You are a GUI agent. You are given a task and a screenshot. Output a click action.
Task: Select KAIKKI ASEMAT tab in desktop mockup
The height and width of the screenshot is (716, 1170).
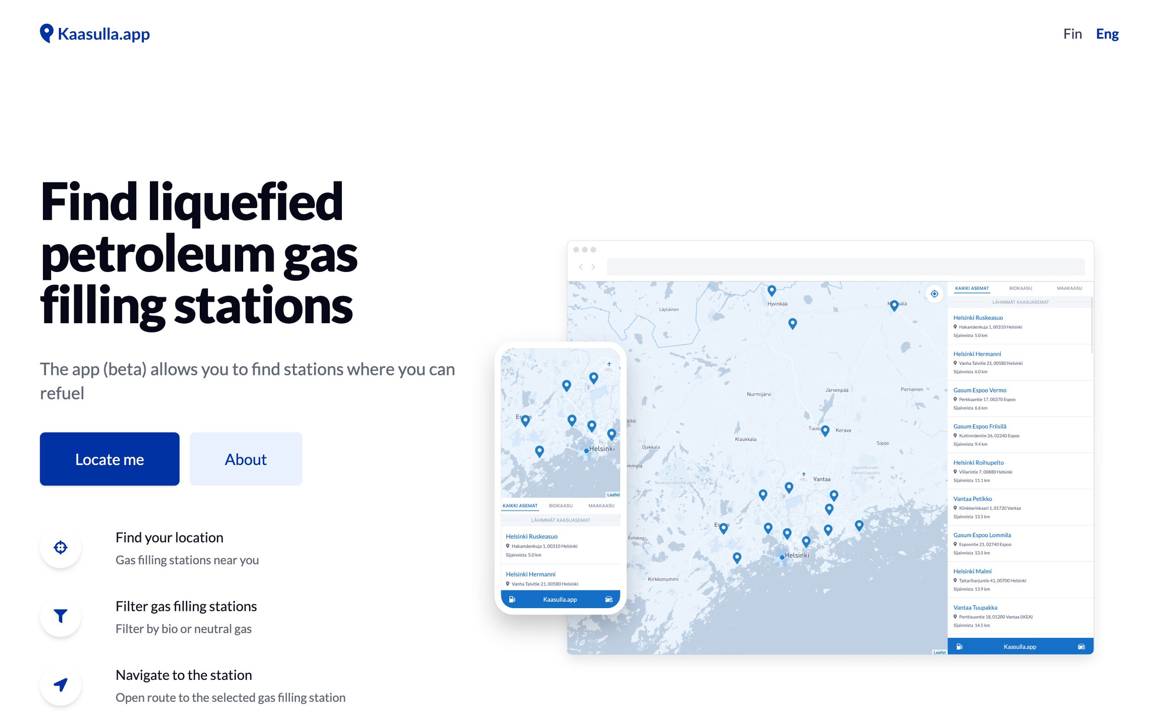point(972,289)
